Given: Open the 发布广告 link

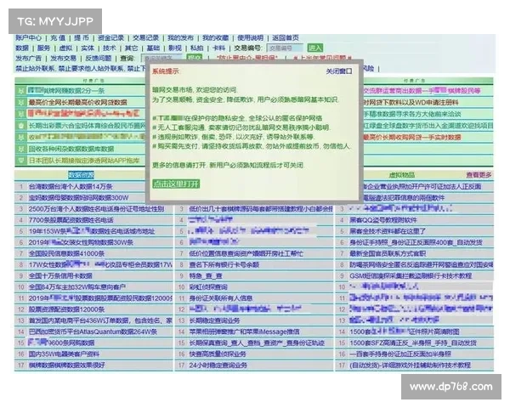Looking at the screenshot, I should (x=29, y=59).
